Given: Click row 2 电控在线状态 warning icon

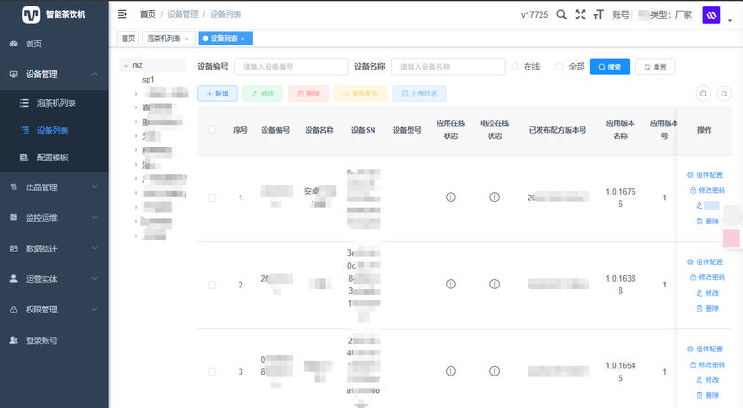Looking at the screenshot, I should pyautogui.click(x=494, y=284).
